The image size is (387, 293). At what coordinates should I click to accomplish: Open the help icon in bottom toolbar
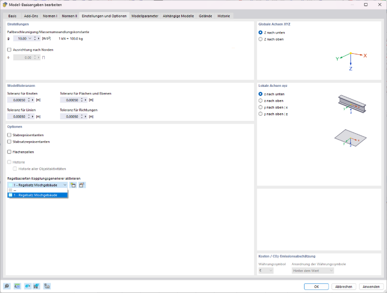7,286
